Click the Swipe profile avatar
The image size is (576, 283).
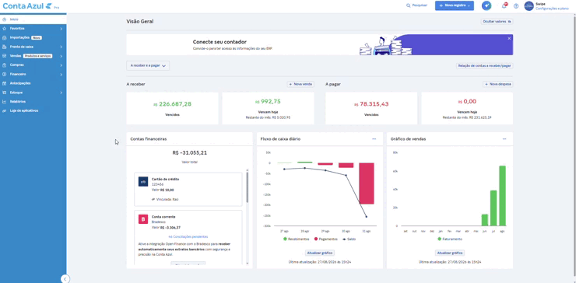point(529,6)
